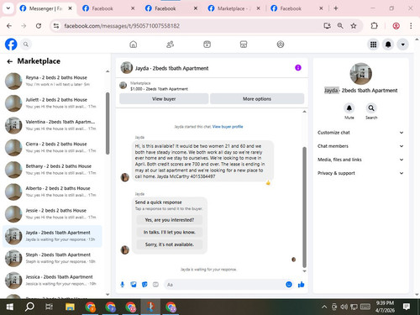This screenshot has height=315, width=420.
Task: Open the account dropdown arrow
Action: [402, 45]
